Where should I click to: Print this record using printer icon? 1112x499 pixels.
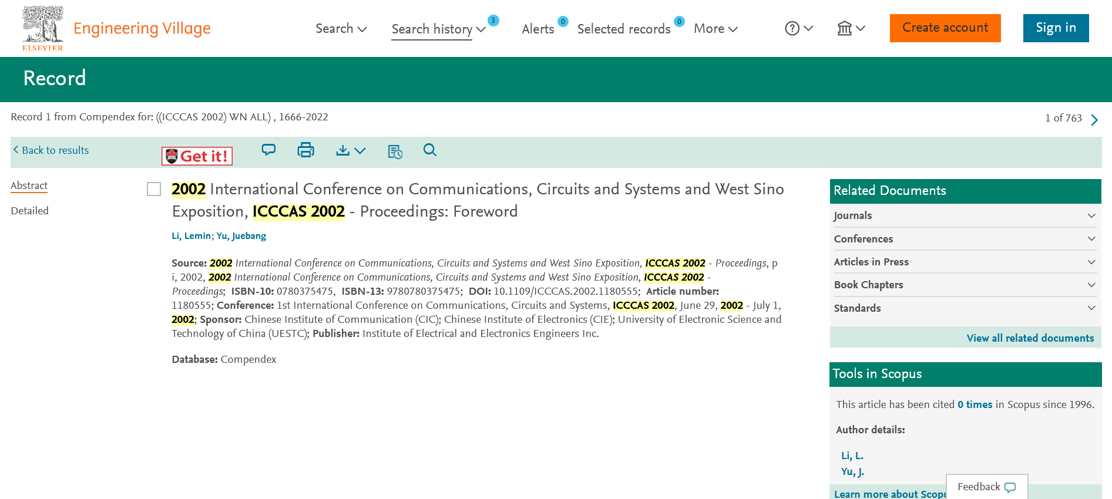click(305, 150)
